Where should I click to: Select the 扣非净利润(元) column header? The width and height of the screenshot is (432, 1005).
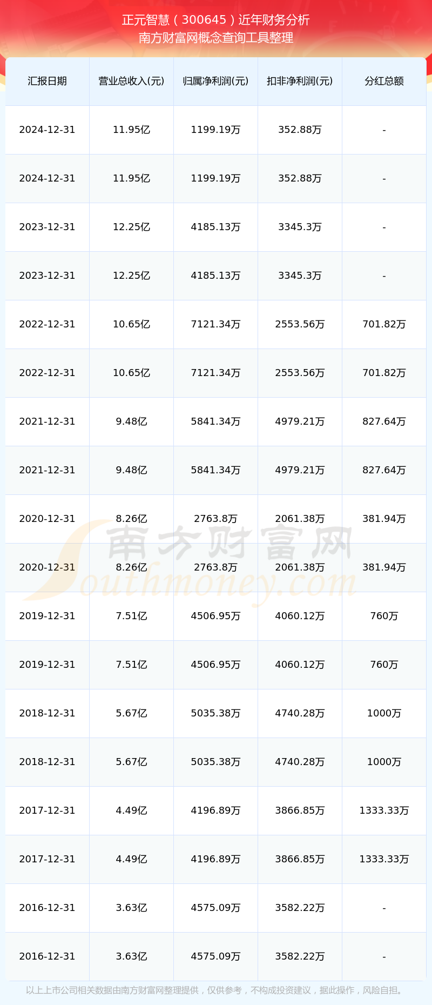click(x=300, y=81)
